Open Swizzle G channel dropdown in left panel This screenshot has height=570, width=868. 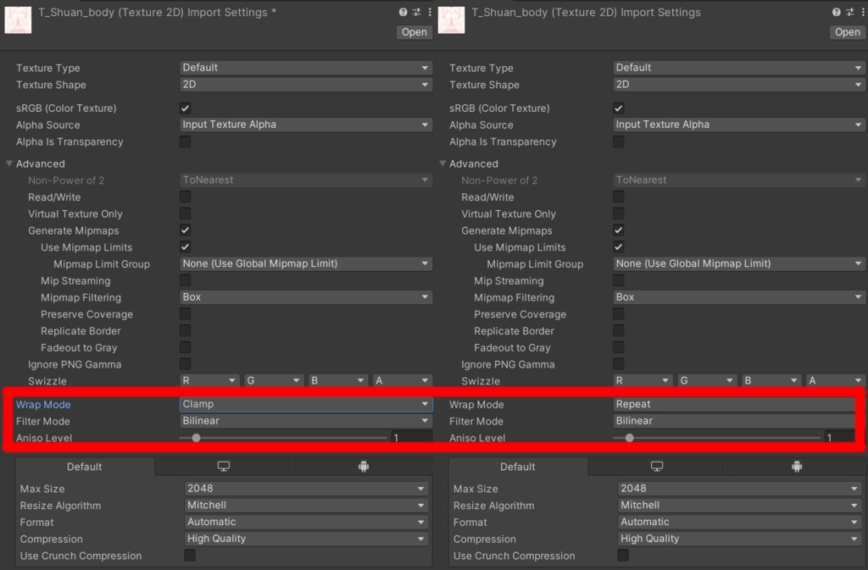click(x=274, y=380)
